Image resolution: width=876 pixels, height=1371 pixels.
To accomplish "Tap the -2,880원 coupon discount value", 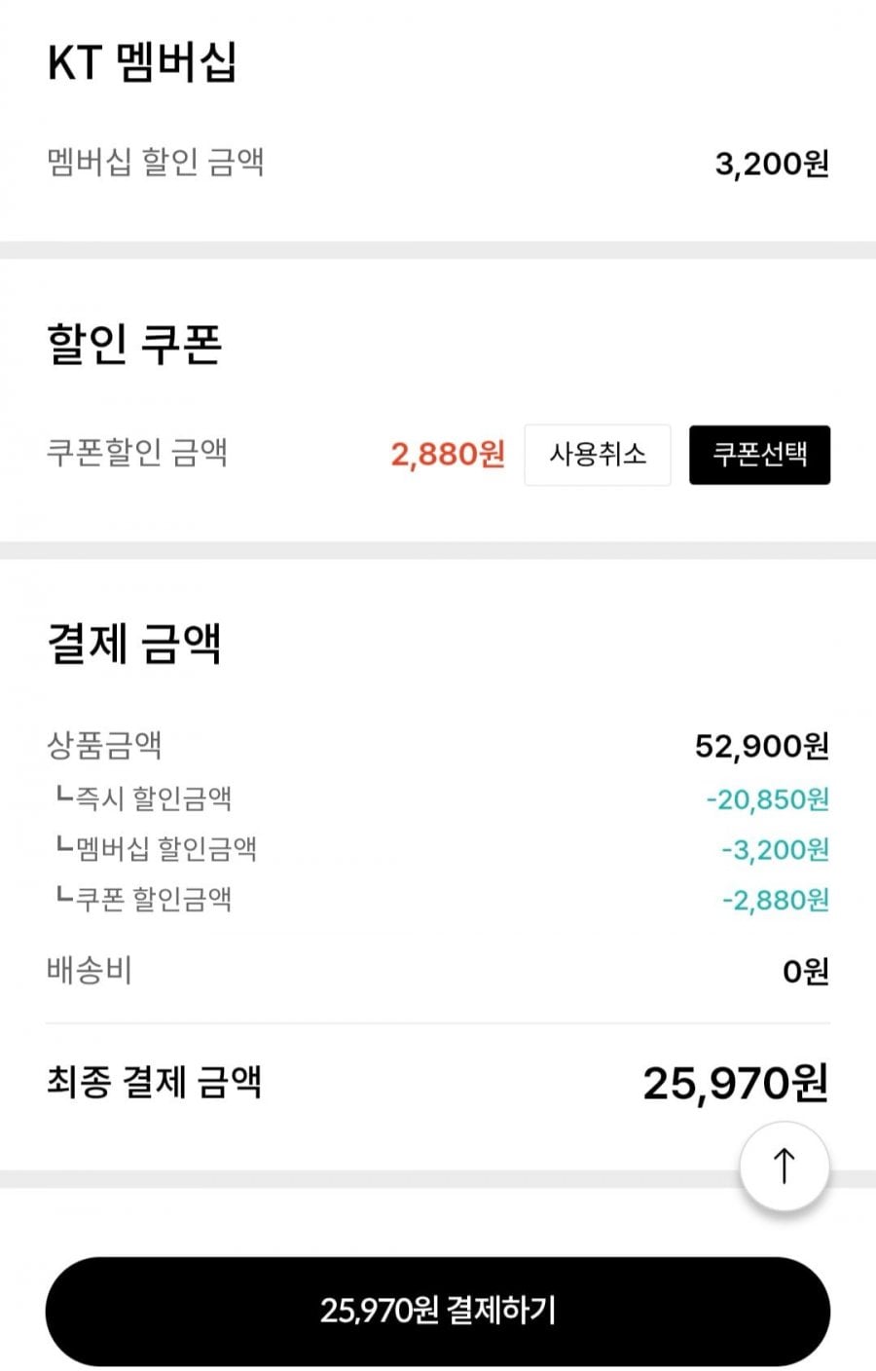I will click(x=775, y=900).
